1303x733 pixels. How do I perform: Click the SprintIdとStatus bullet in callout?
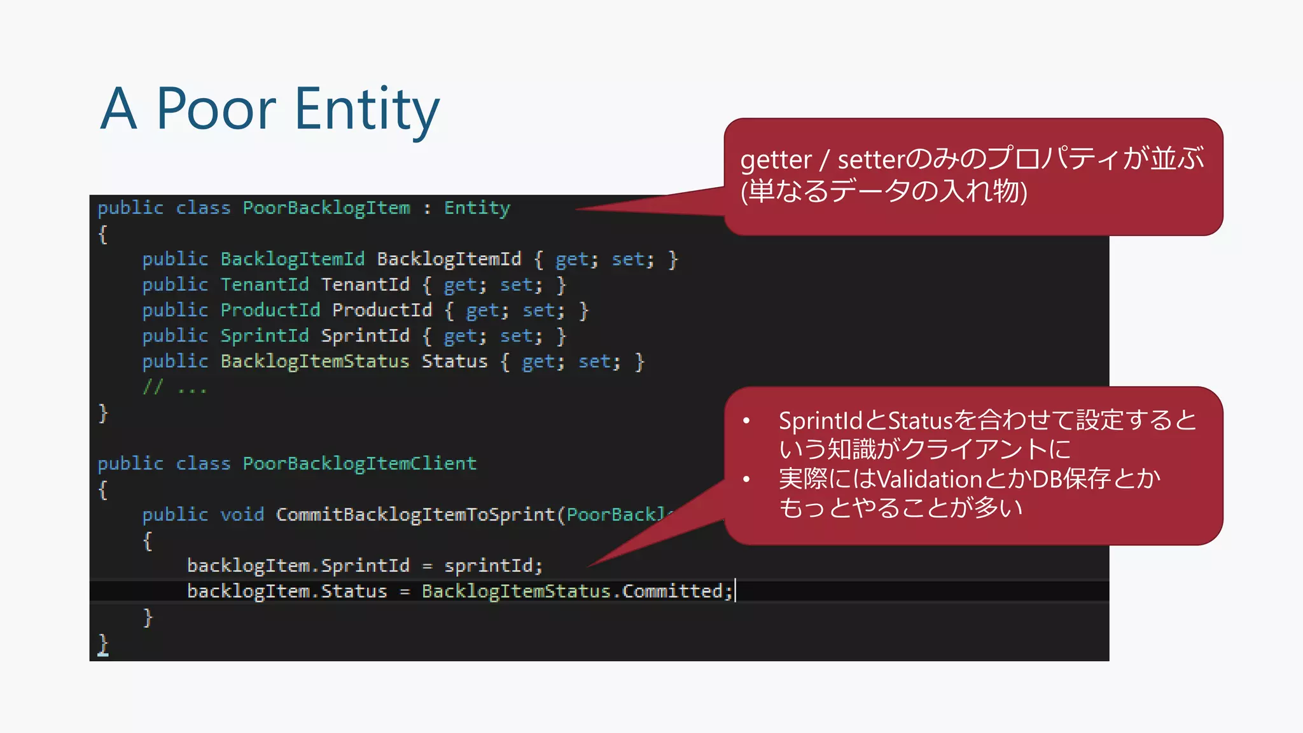point(987,435)
